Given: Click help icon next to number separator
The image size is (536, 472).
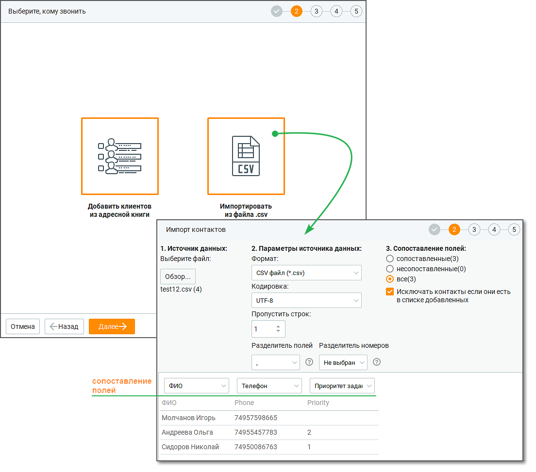Looking at the screenshot, I should (376, 362).
